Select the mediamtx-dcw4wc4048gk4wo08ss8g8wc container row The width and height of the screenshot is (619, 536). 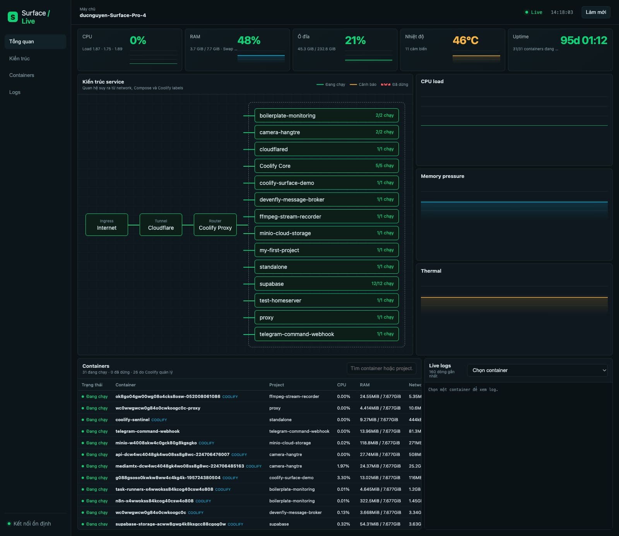click(250, 466)
